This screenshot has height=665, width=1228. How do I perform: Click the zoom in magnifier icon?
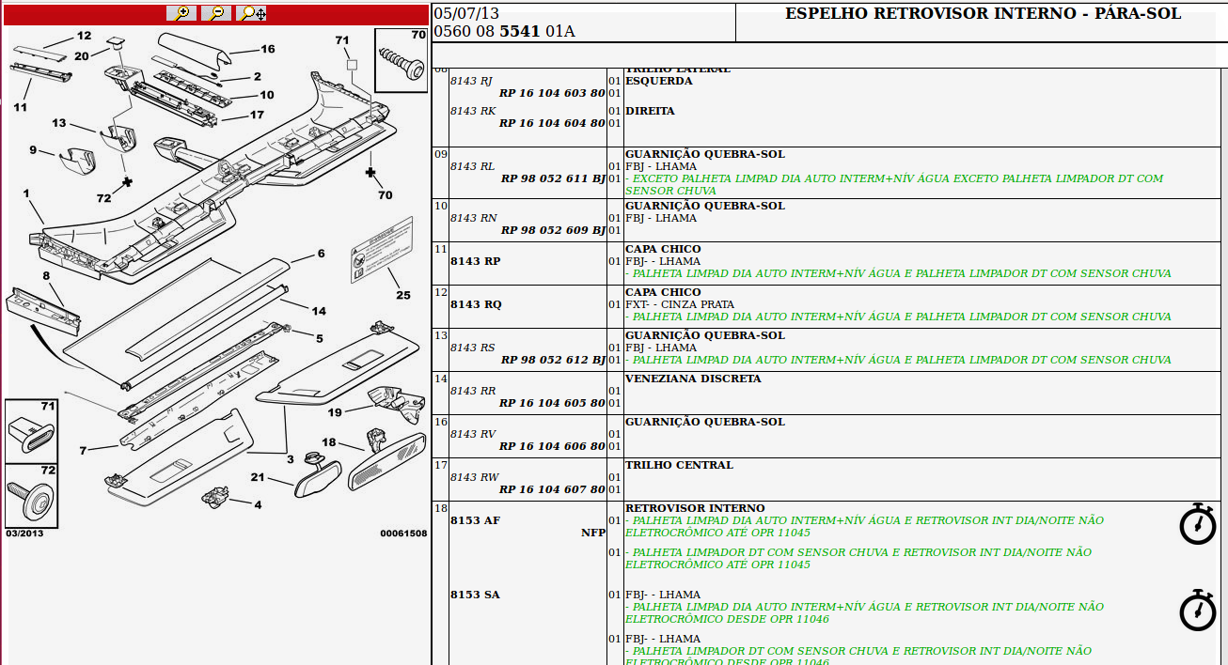(181, 13)
